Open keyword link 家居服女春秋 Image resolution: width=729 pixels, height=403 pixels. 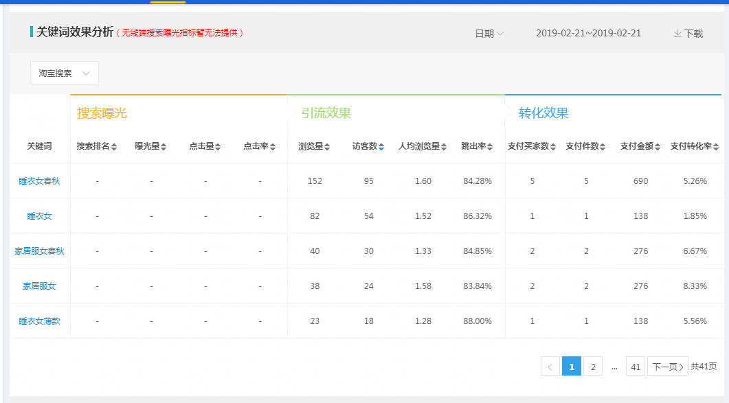point(40,251)
